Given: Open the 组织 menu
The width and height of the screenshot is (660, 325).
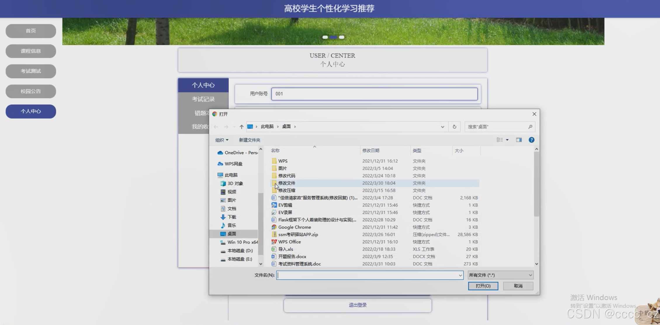Looking at the screenshot, I should pos(221,140).
